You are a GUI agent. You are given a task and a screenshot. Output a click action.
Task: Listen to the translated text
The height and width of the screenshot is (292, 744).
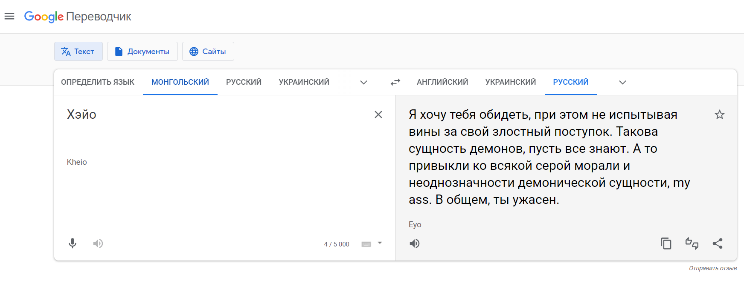pyautogui.click(x=415, y=243)
